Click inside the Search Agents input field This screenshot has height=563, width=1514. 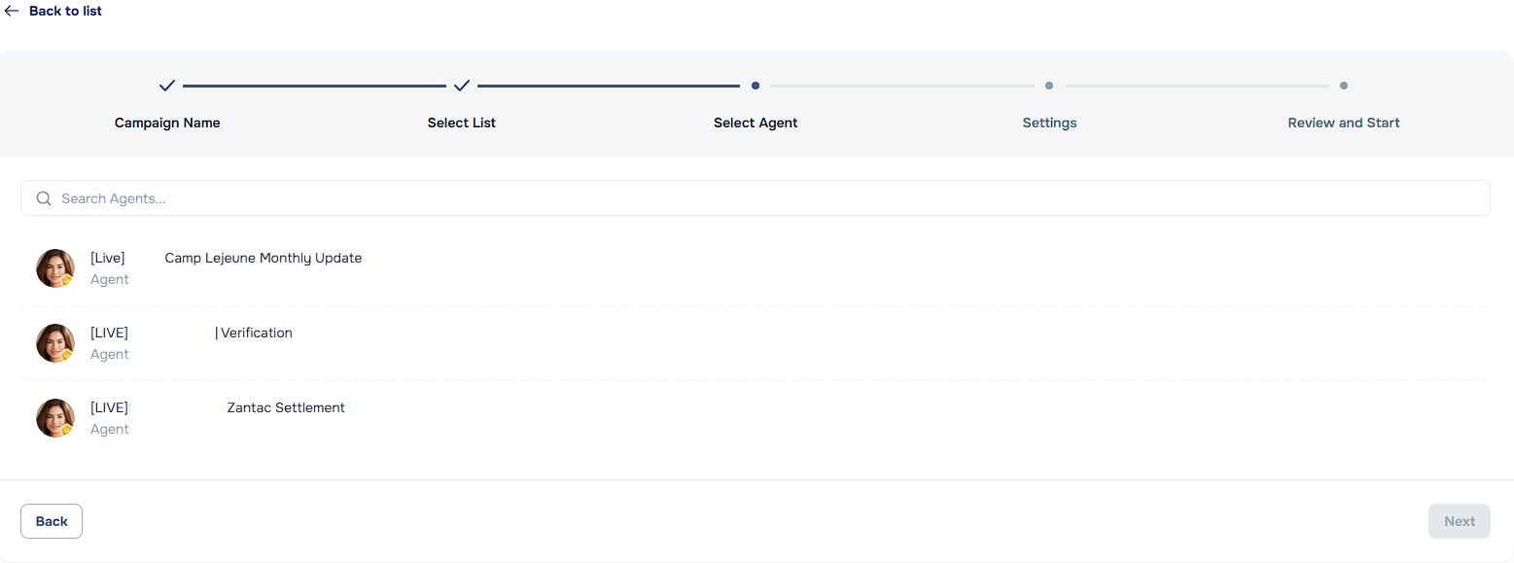(389, 197)
